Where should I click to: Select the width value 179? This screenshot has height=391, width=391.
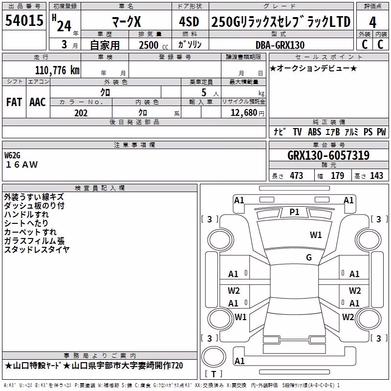click(x=337, y=175)
